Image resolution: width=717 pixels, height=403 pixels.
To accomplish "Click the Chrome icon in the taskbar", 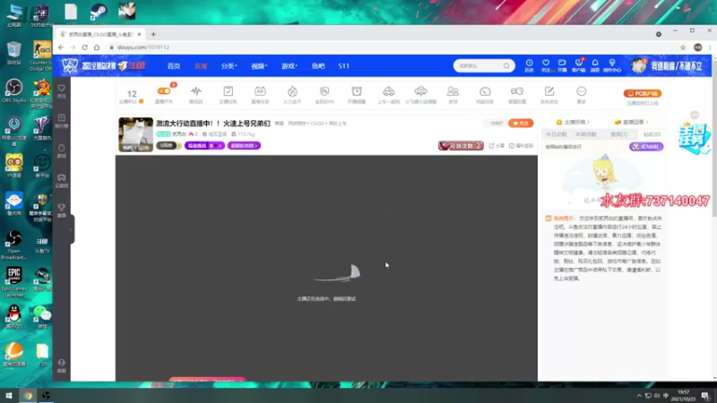I will [x=28, y=396].
